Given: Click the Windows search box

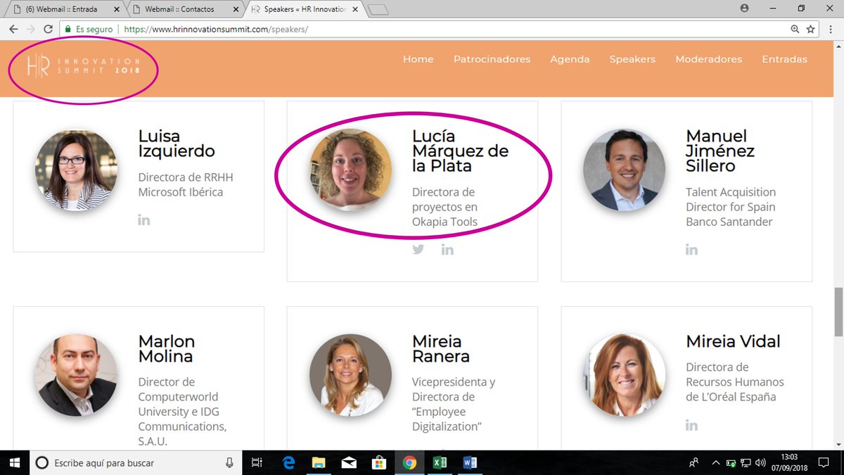Looking at the screenshot, I should [135, 462].
